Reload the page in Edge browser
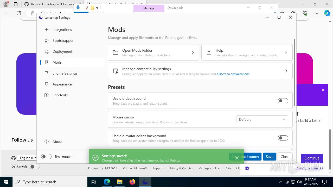This screenshot has height=187, width=333. click(19, 13)
